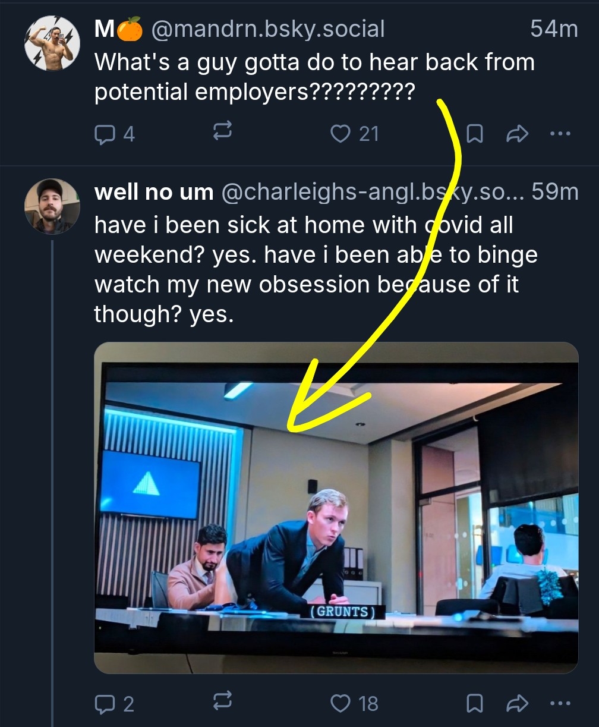Image resolution: width=599 pixels, height=727 pixels.
Task: Open the post via the 54m timestamp
Action: (554, 29)
